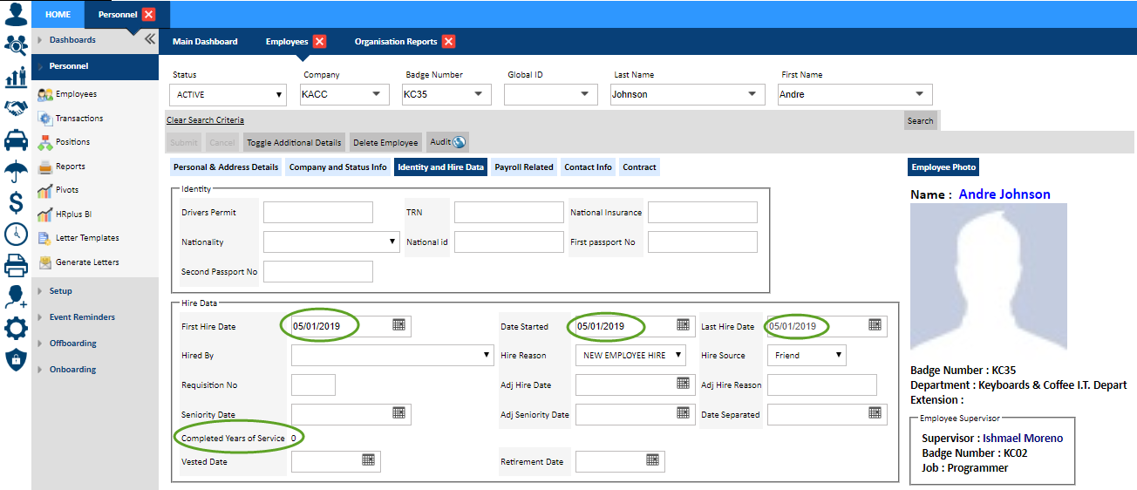The height and width of the screenshot is (490, 1137).
Task: Open Payroll Related tab
Action: (x=524, y=167)
